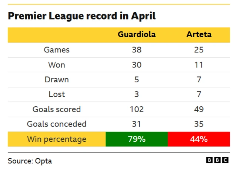Click the Win percentage row label
This screenshot has height=172, width=237.
(x=57, y=139)
